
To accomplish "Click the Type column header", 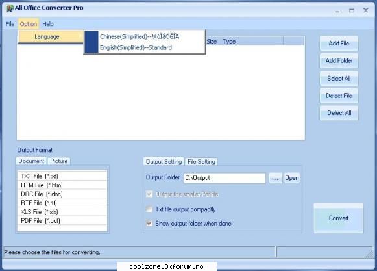I will coord(252,42).
